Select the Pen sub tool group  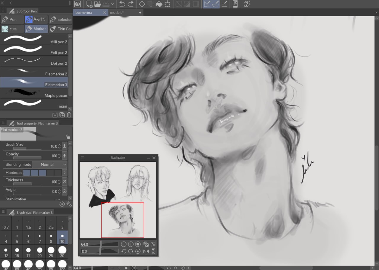[x=12, y=20]
